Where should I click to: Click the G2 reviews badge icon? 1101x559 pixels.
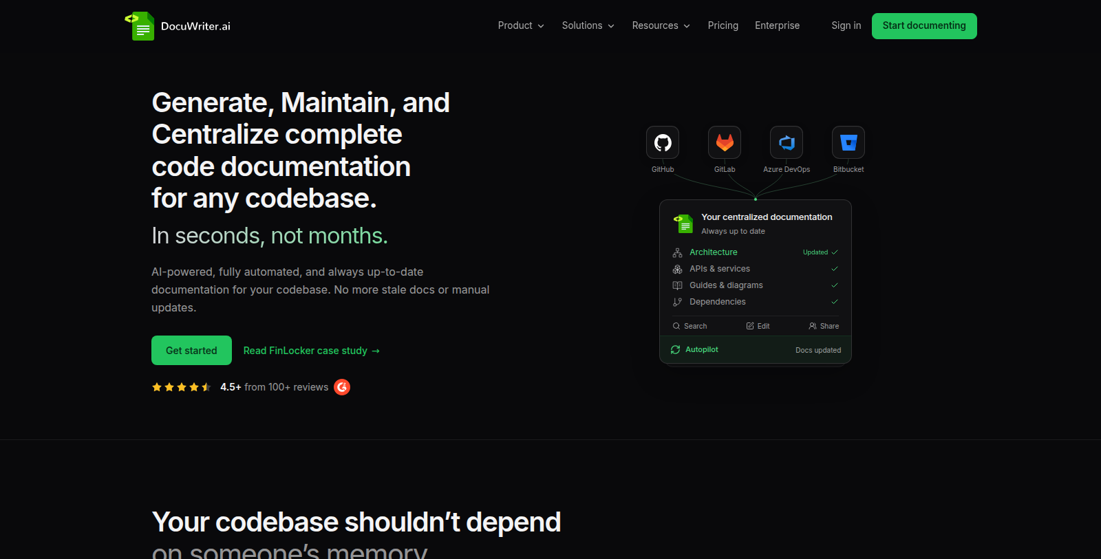(342, 387)
